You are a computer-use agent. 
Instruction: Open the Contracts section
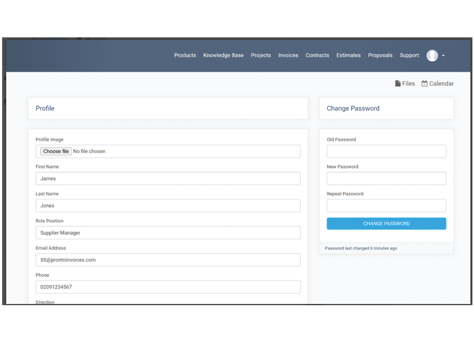[x=317, y=55]
